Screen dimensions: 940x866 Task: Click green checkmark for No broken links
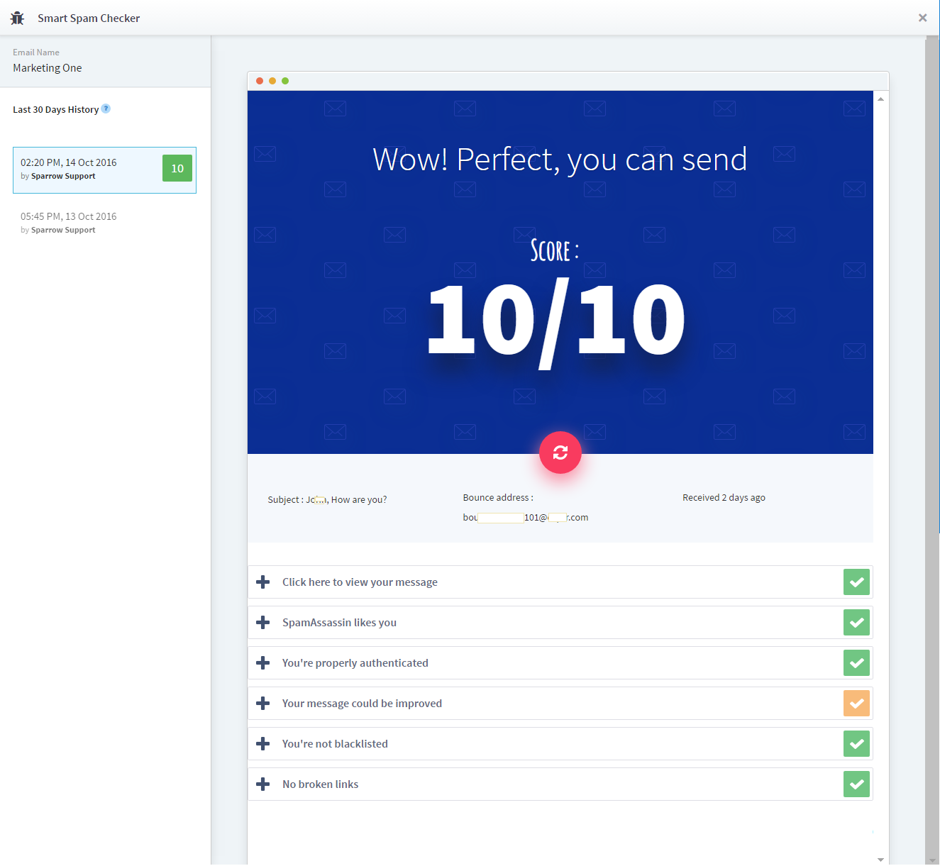856,784
